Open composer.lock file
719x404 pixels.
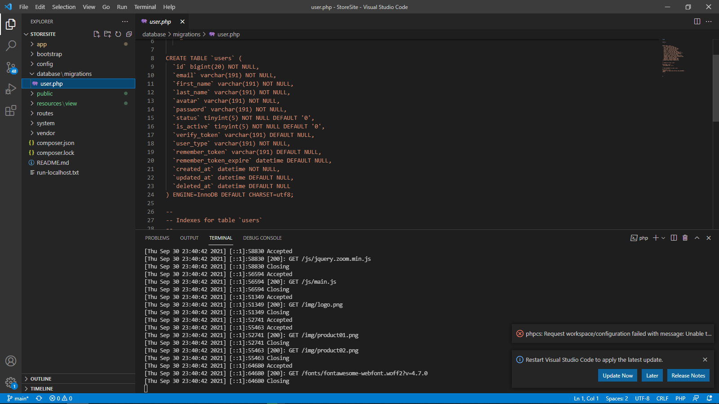point(79,153)
